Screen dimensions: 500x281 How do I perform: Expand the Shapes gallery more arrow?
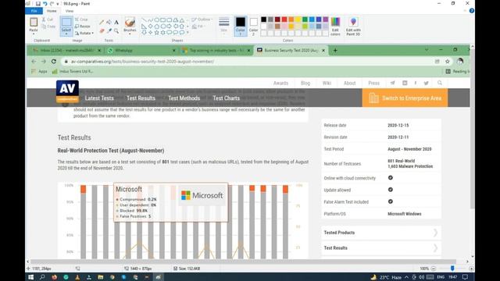coord(187,32)
